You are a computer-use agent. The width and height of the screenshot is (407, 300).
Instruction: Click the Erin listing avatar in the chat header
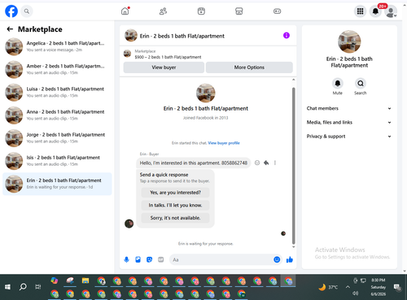tap(130, 36)
